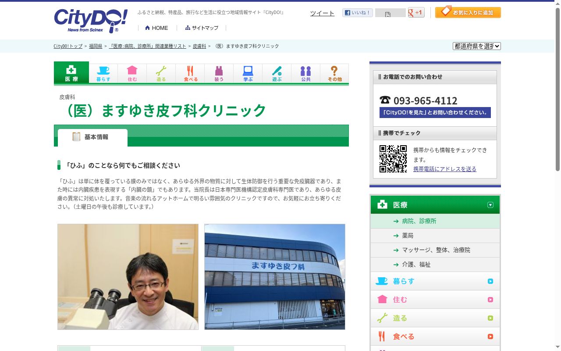This screenshot has width=561, height=351.
Task: Click the Google +1 button
Action: [x=416, y=13]
